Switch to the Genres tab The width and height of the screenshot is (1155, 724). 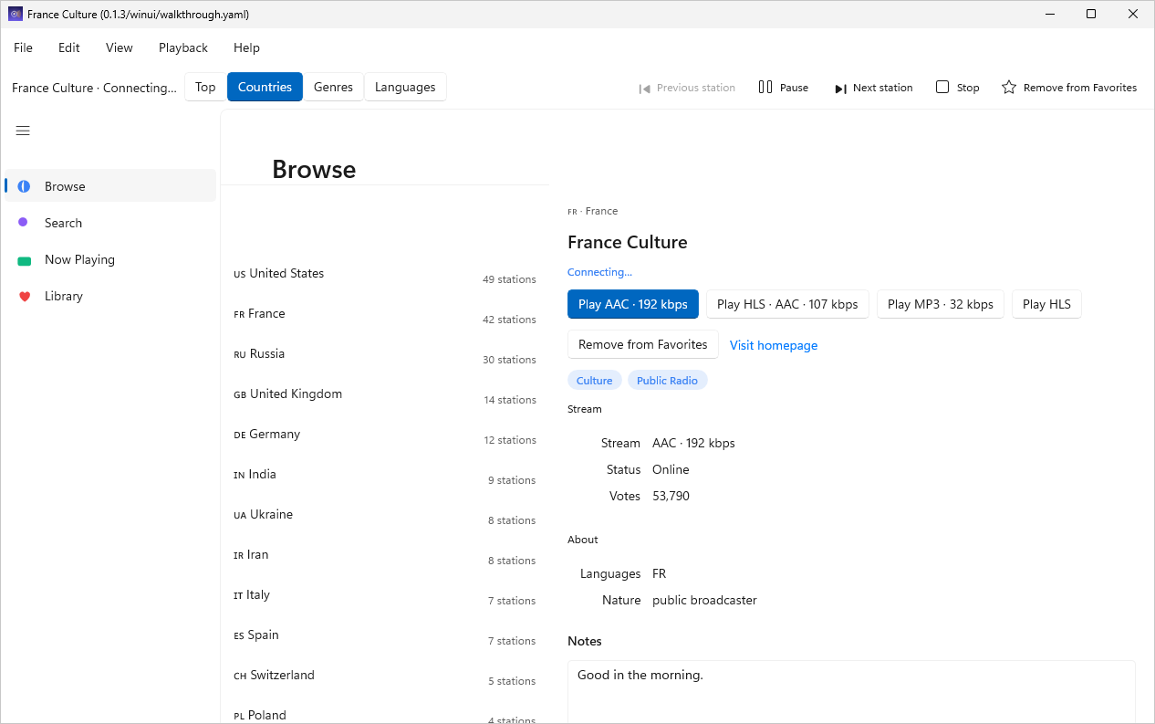pyautogui.click(x=333, y=87)
